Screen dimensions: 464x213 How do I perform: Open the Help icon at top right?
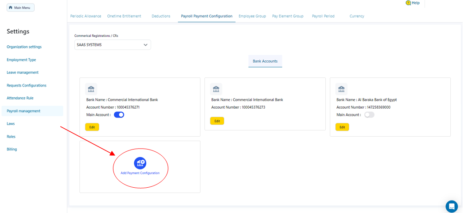coord(408,3)
